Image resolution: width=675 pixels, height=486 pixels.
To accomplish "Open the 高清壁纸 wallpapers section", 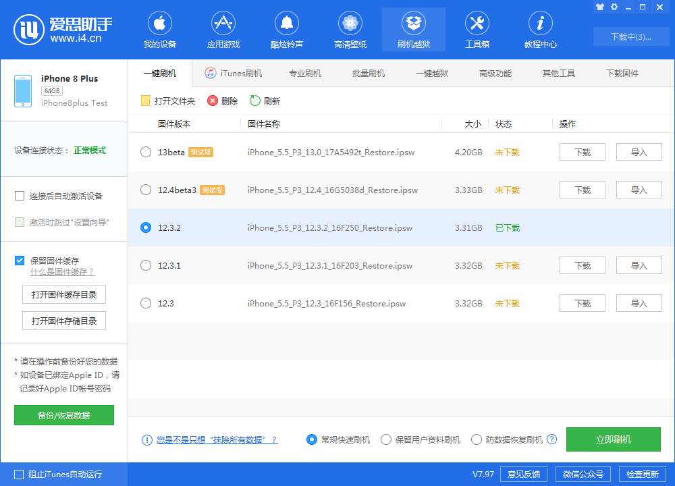I will 350,30.
